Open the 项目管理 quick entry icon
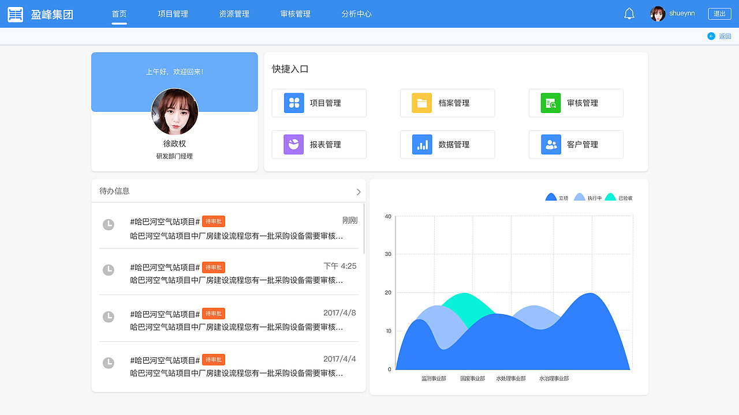Viewport: 739px width, 415px height. 293,103
